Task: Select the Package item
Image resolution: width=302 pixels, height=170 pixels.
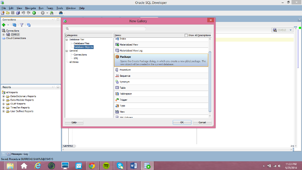Action: click(161, 60)
